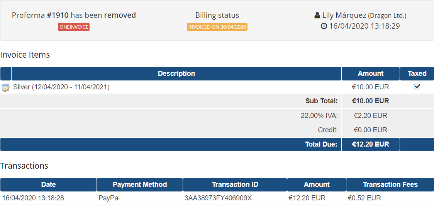The image size is (434, 205).
Task: Click the Taxed column header
Action: pyautogui.click(x=417, y=73)
